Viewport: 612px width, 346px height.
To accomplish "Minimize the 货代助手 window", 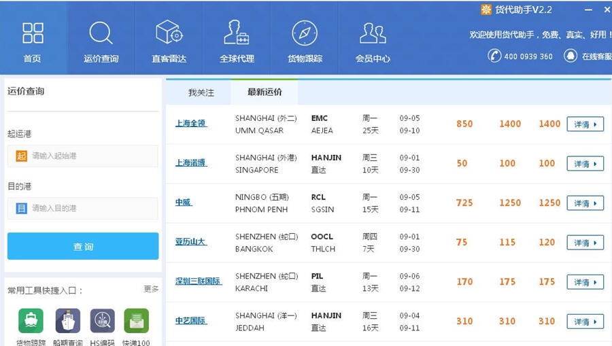I will (x=589, y=10).
